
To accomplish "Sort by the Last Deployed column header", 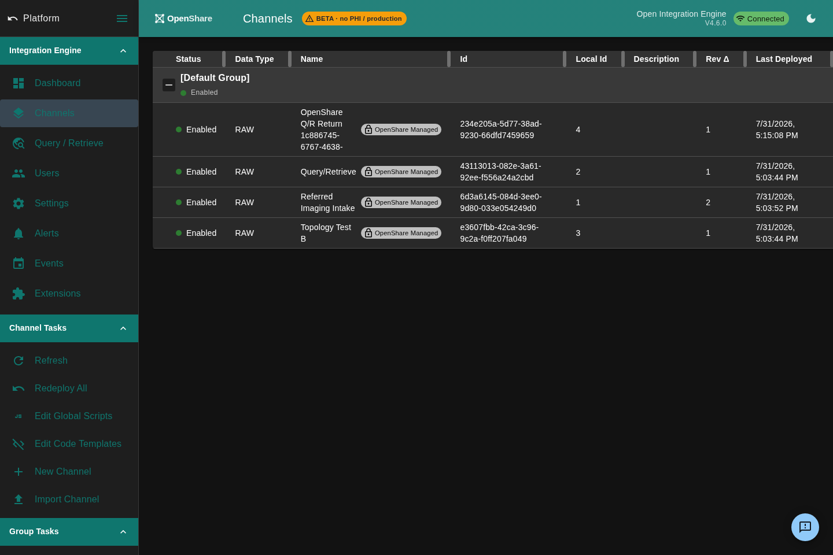I will pos(784,59).
